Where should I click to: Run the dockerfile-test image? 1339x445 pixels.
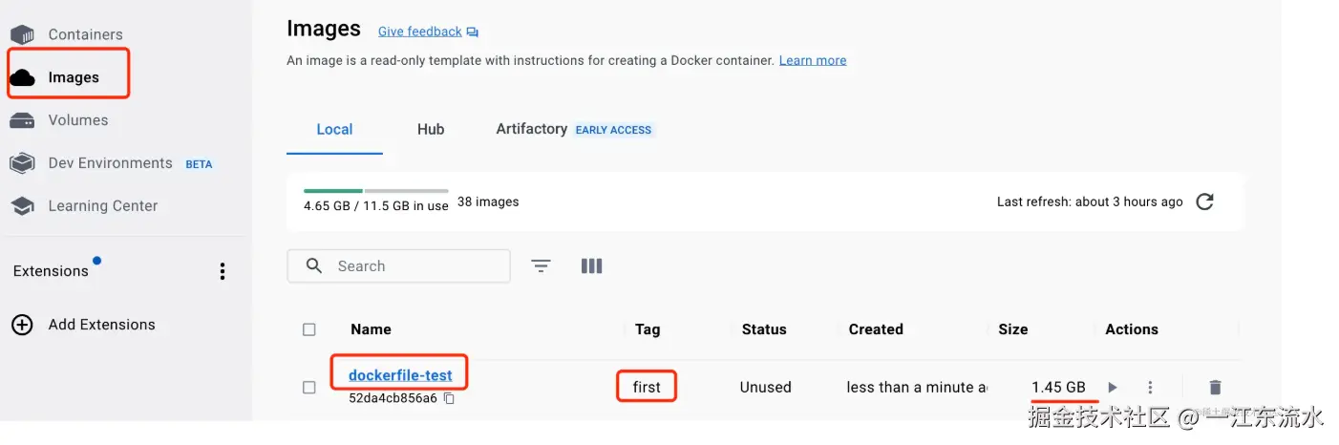point(1113,387)
